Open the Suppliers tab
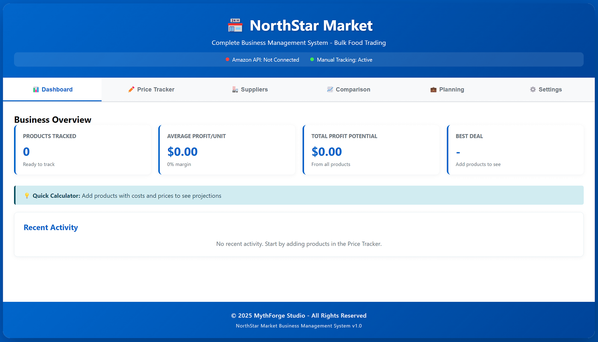598x342 pixels. pos(250,90)
